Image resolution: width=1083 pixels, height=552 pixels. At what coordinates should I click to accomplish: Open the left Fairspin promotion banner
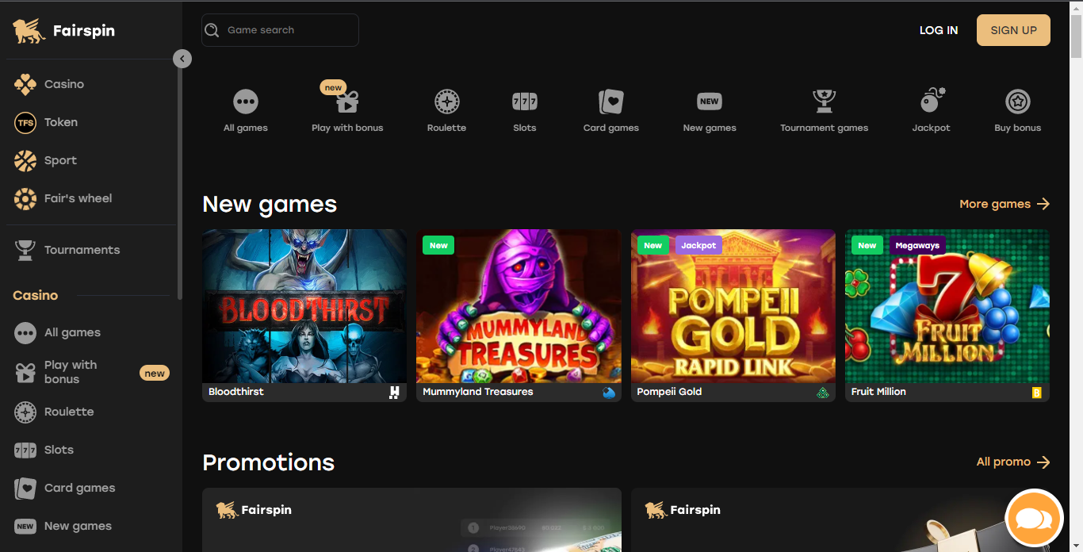pos(411,519)
